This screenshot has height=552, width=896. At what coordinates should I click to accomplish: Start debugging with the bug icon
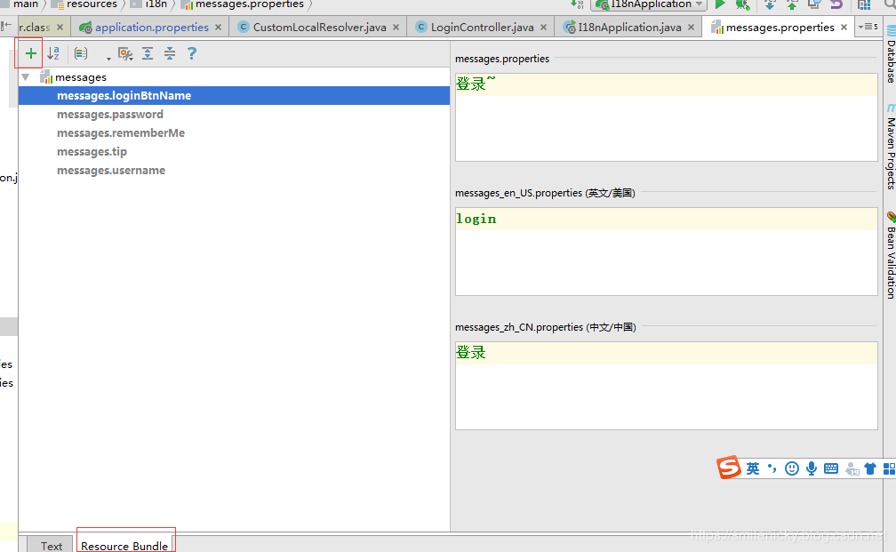pyautogui.click(x=742, y=4)
